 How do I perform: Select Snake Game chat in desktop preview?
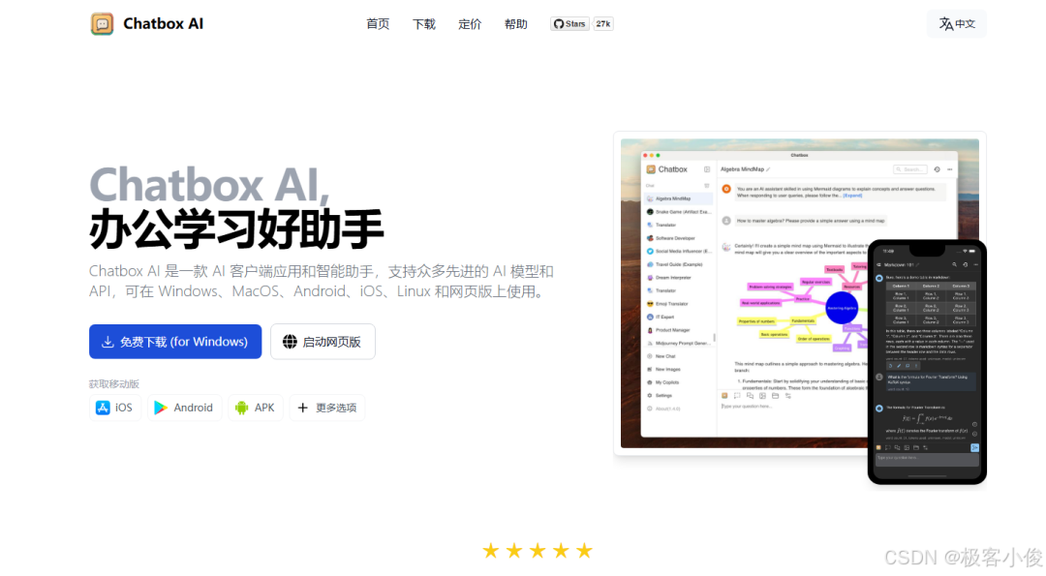click(678, 212)
